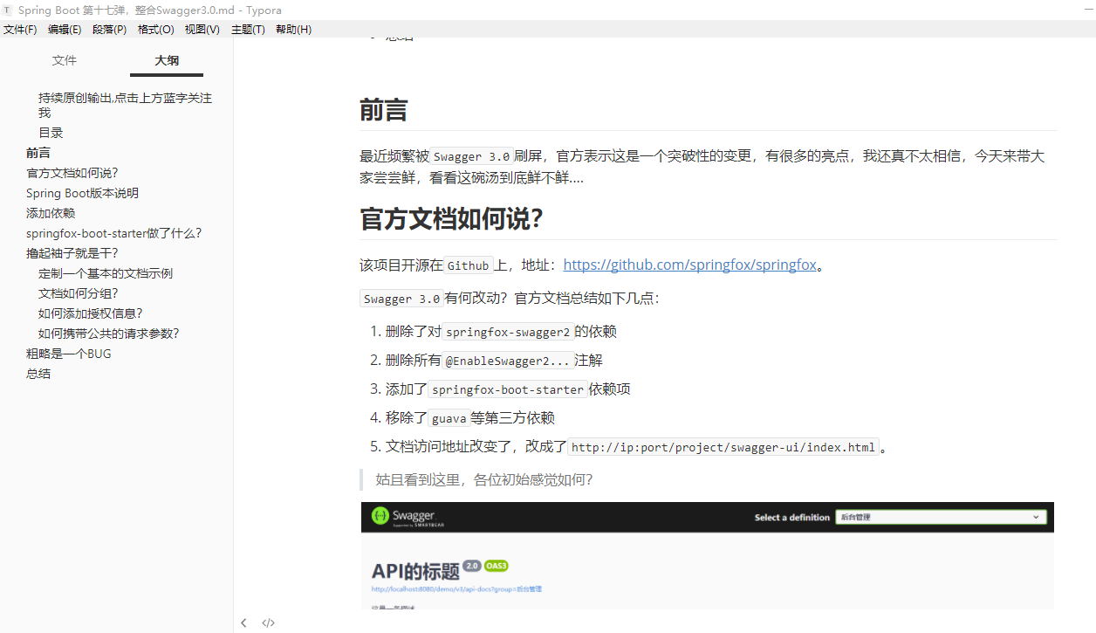The height and width of the screenshot is (633, 1096).
Task: Collapse the sidebar using the arrow icon
Action: (244, 623)
